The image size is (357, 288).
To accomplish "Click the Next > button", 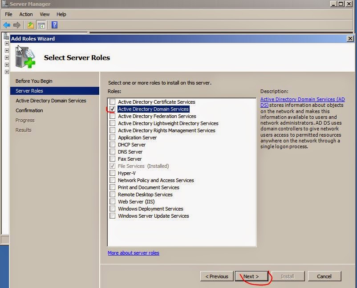I will coord(252,276).
